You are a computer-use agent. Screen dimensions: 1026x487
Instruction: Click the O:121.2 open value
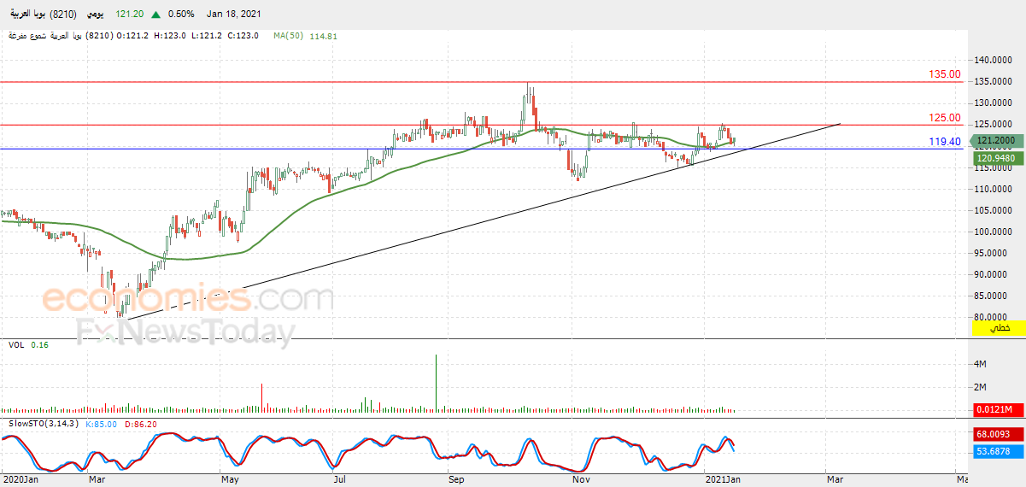(133, 36)
